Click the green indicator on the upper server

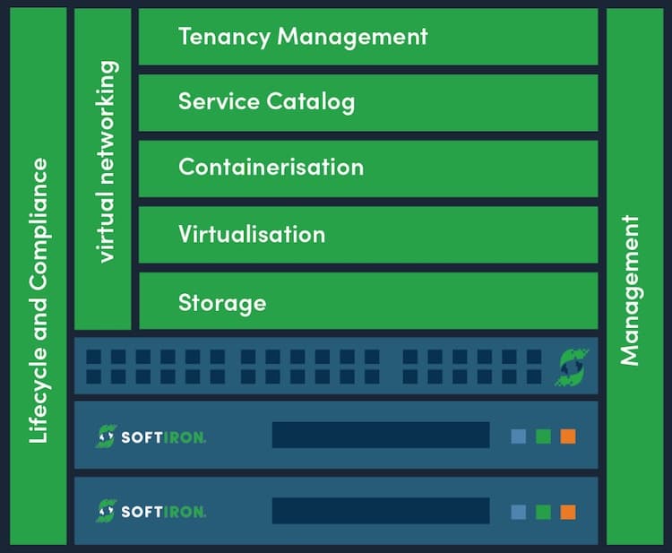543,436
